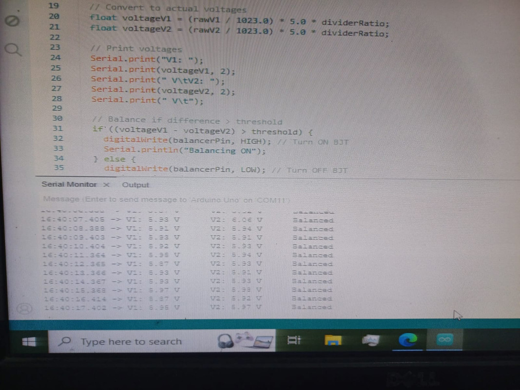
Task: Click the taskbar search box
Action: pos(162,341)
